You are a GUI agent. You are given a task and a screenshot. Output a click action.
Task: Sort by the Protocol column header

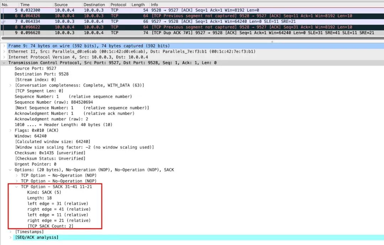pos(119,5)
